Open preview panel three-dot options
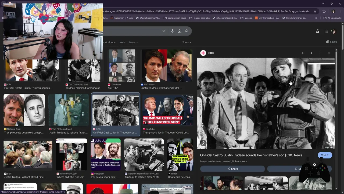344x194 pixels. coord(320,53)
